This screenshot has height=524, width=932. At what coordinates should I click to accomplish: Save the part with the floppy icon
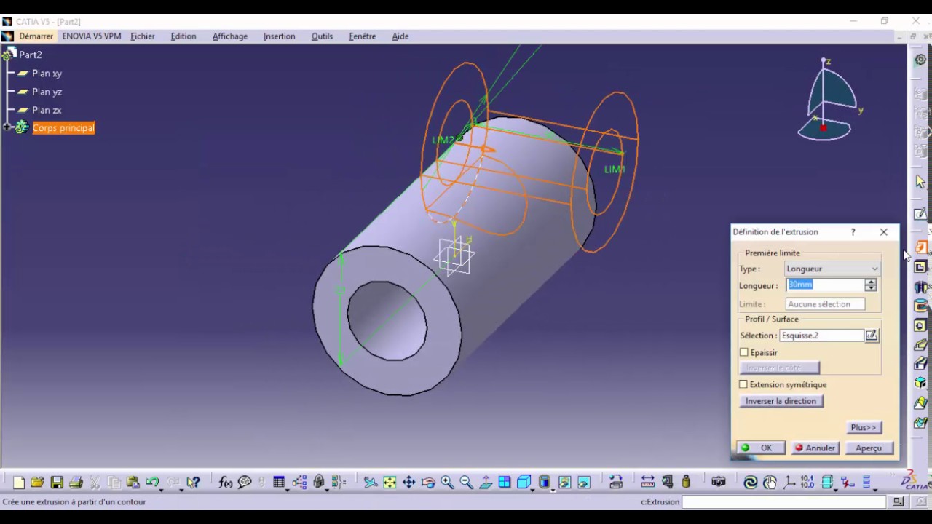pyautogui.click(x=56, y=482)
